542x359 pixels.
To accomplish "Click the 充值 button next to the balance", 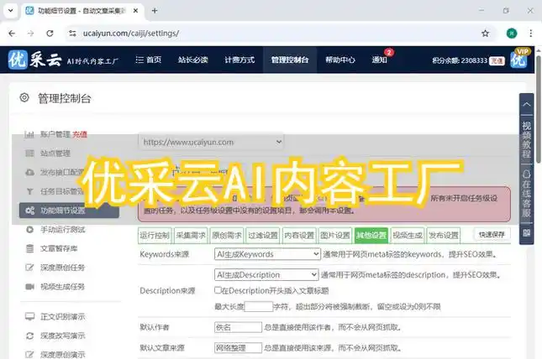I will coord(497,60).
